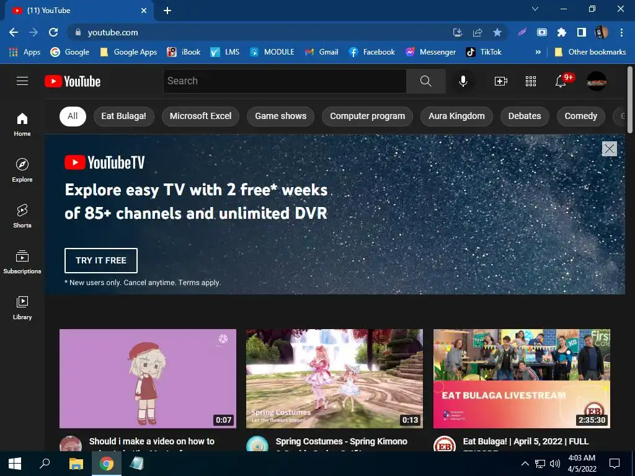The width and height of the screenshot is (635, 476).
Task: Open the Chrome extensions puzzle icon
Action: click(x=562, y=32)
